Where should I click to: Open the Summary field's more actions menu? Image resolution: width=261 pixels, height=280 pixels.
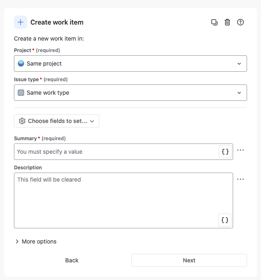240,150
